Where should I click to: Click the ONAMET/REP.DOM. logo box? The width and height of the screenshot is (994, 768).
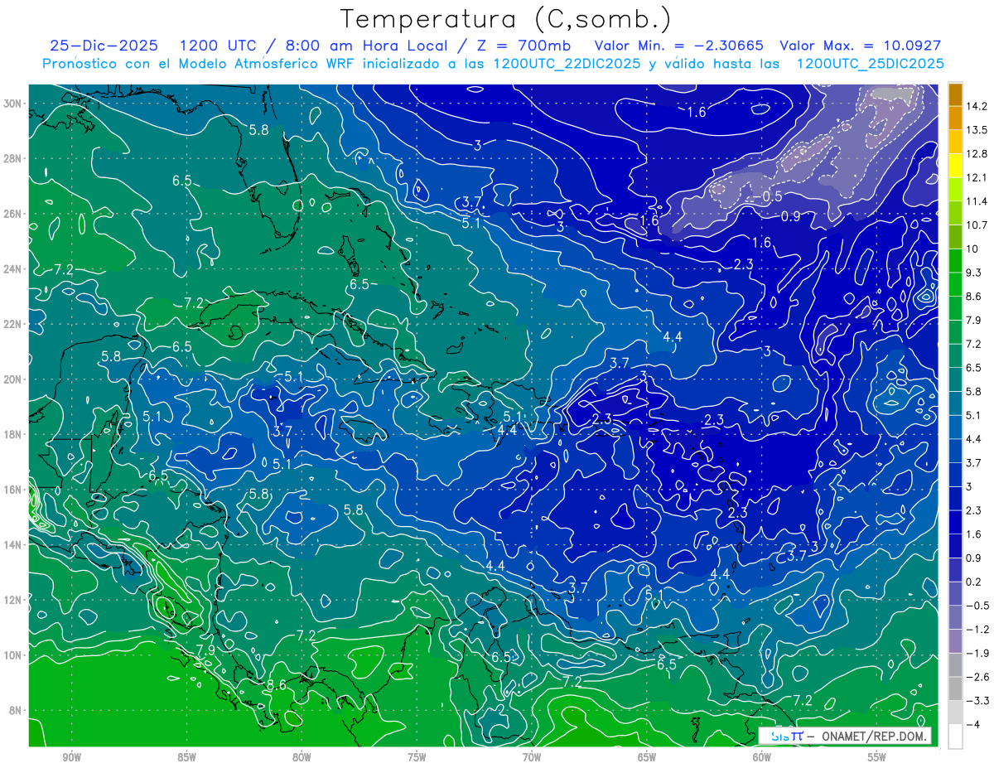point(844,736)
